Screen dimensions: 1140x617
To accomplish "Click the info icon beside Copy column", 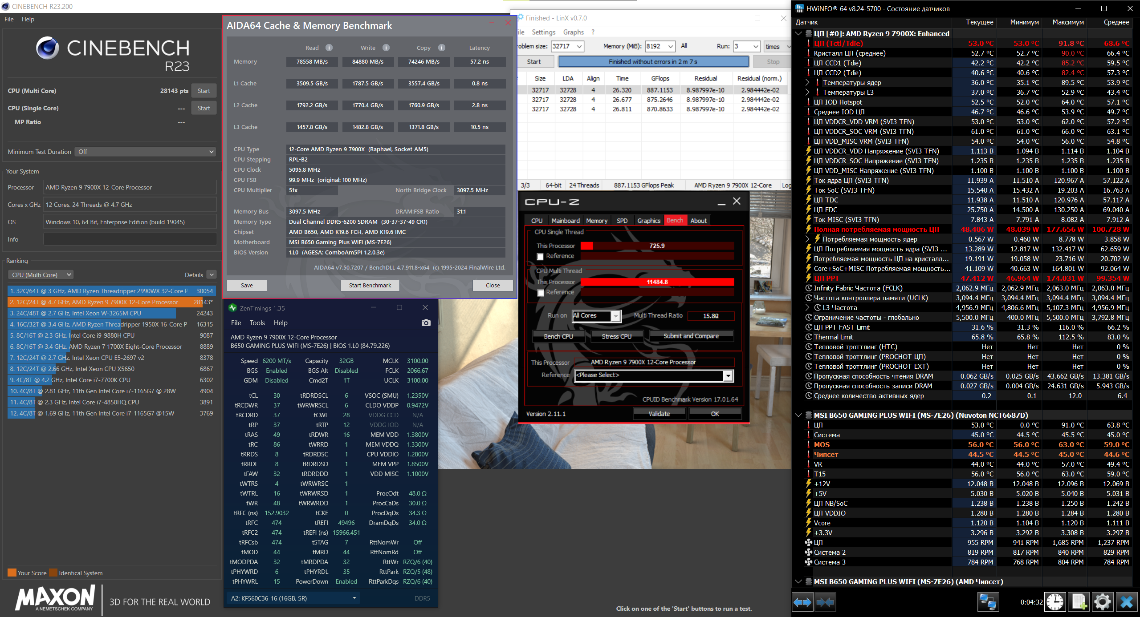I will click(x=441, y=48).
